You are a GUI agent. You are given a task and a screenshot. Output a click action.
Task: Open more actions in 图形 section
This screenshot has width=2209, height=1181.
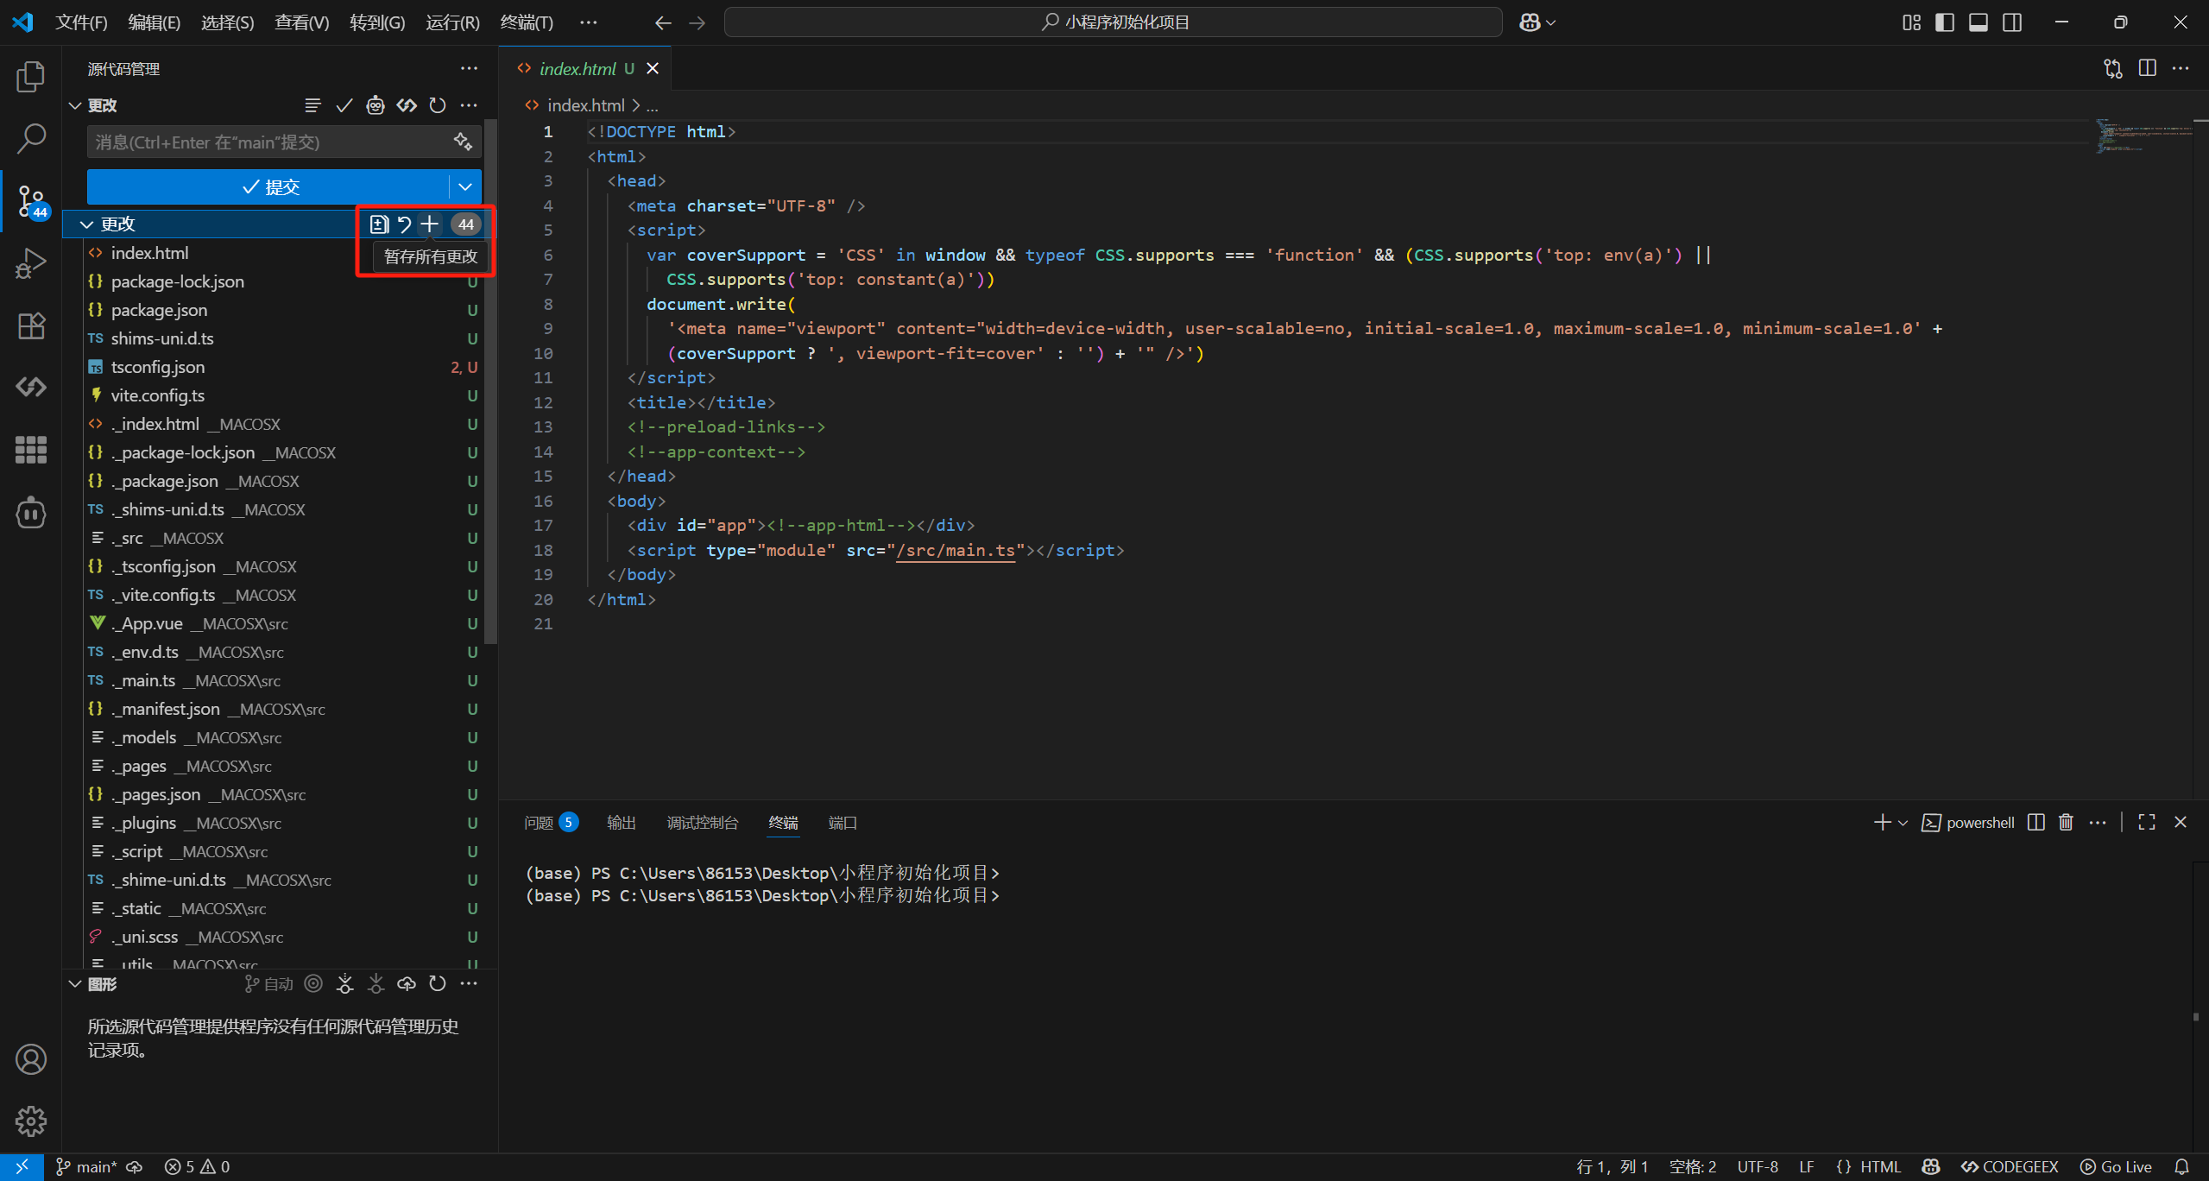pyautogui.click(x=469, y=984)
